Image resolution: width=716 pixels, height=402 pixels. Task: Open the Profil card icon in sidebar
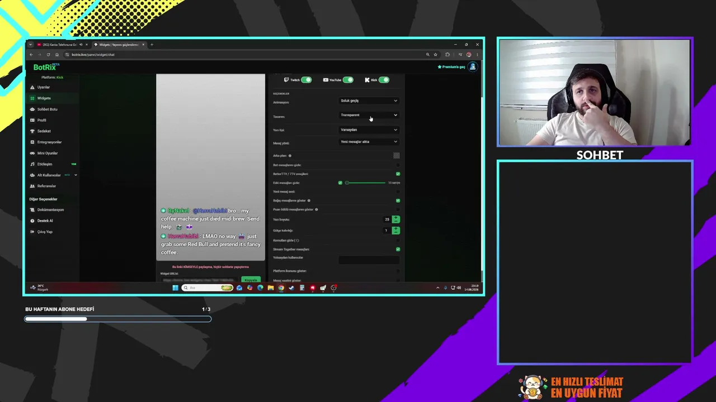(x=32, y=120)
